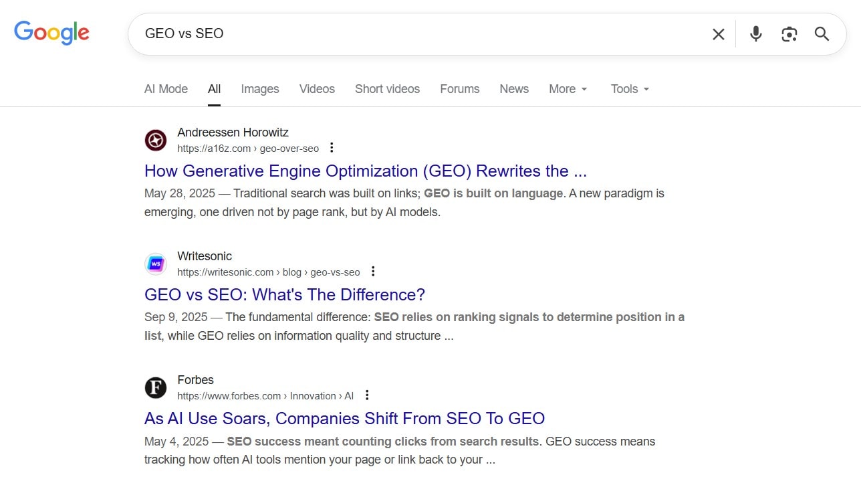Viewport: 861px width, 483px height.
Task: Open GEO vs SEO: What's The Difference
Action: click(285, 295)
